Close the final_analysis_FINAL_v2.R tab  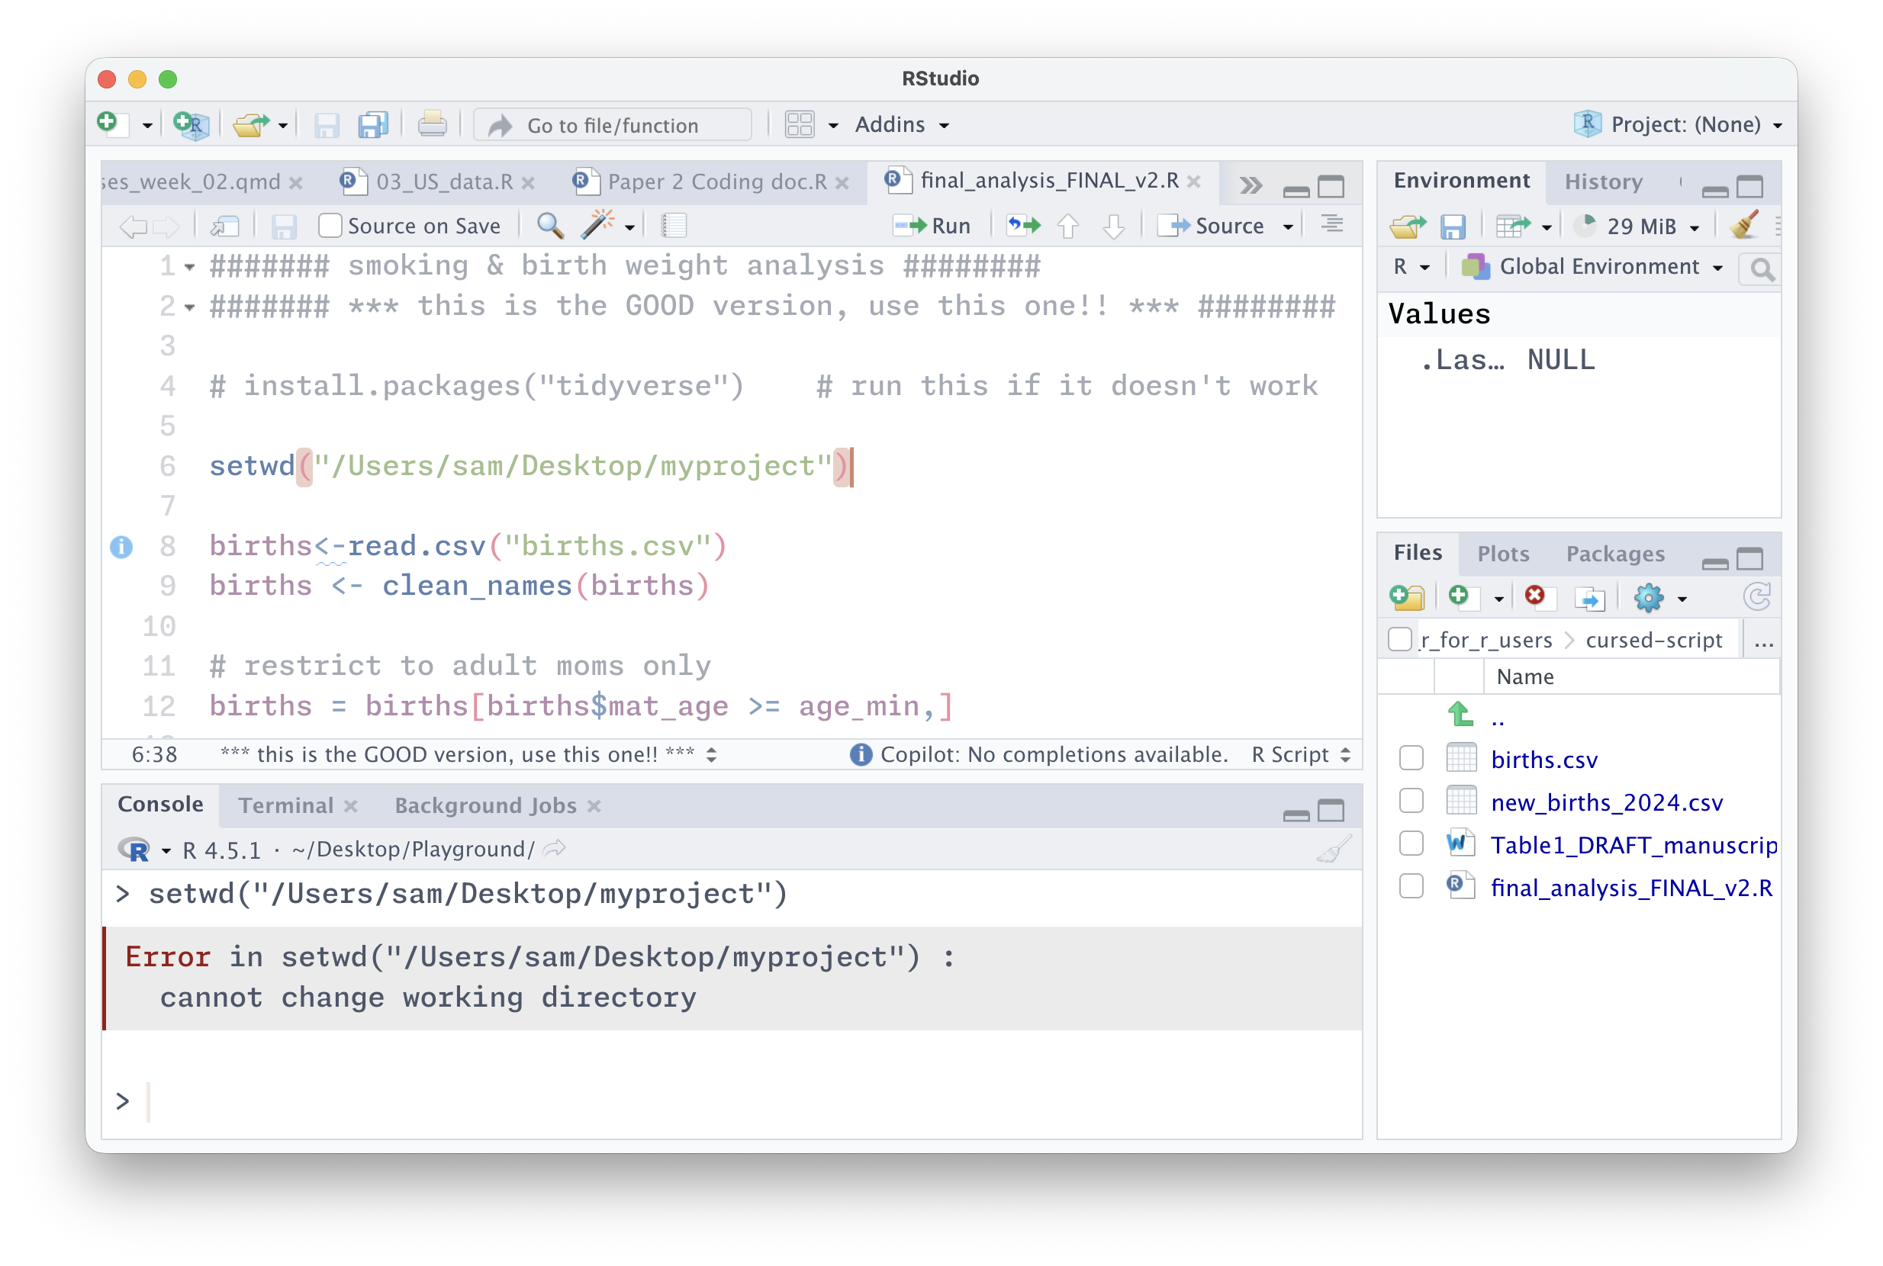[1194, 182]
